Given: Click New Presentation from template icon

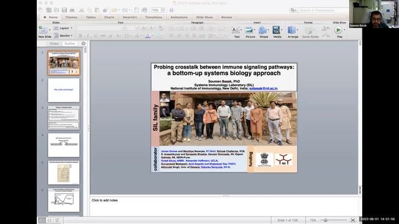Looking at the screenshot, I should coord(49,10).
